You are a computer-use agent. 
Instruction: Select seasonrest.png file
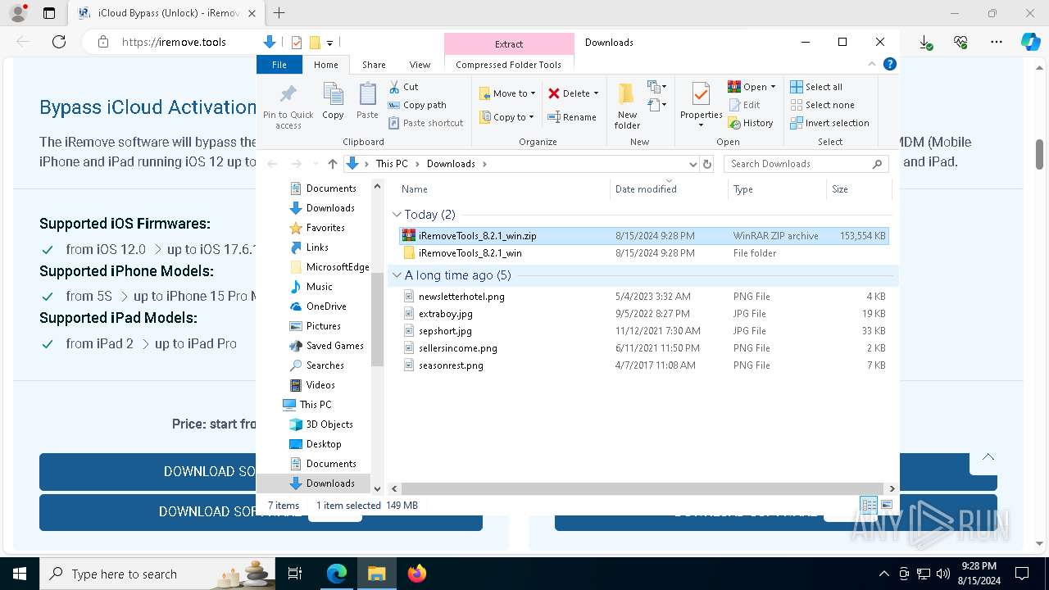644,365
